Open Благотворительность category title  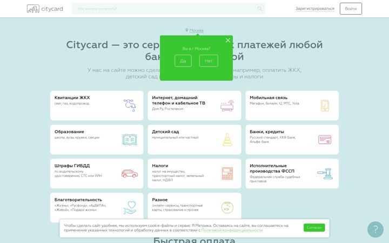78,200
